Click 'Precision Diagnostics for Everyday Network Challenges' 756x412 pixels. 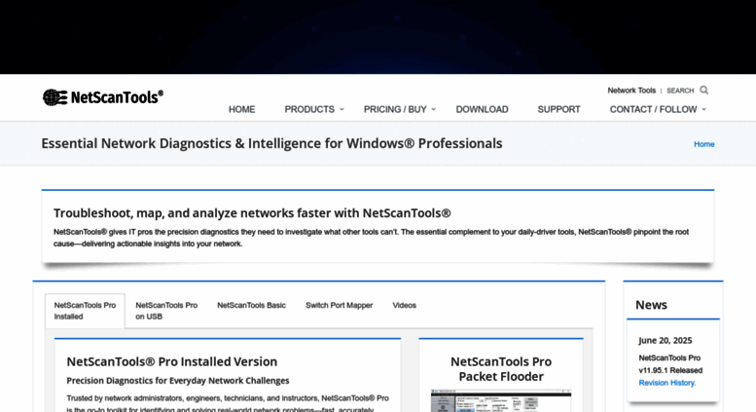(x=178, y=381)
